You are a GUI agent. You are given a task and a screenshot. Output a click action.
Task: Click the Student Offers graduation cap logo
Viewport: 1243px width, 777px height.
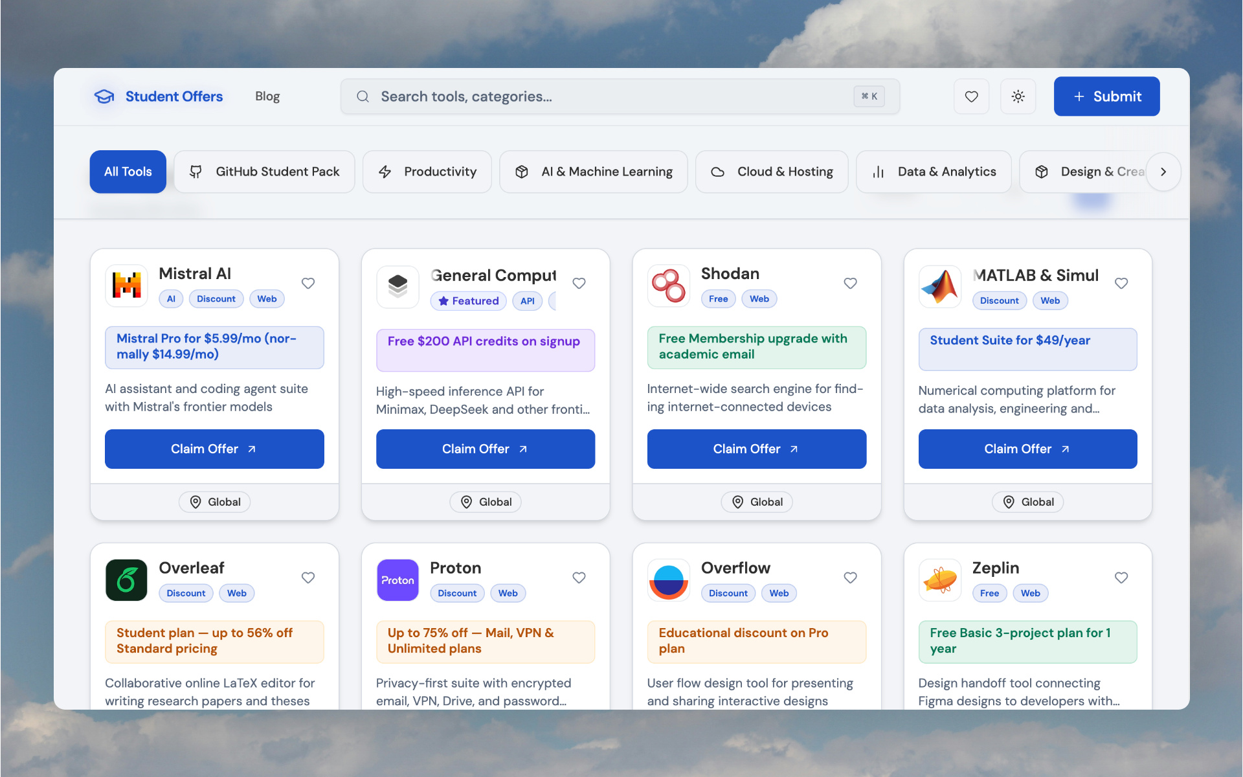pos(104,96)
